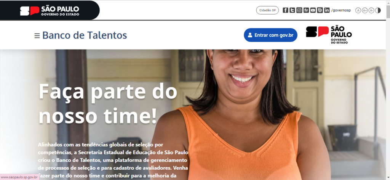This screenshot has width=390, height=180.
Task: Click the vertical scrollbar up arrow
Action: point(388,3)
